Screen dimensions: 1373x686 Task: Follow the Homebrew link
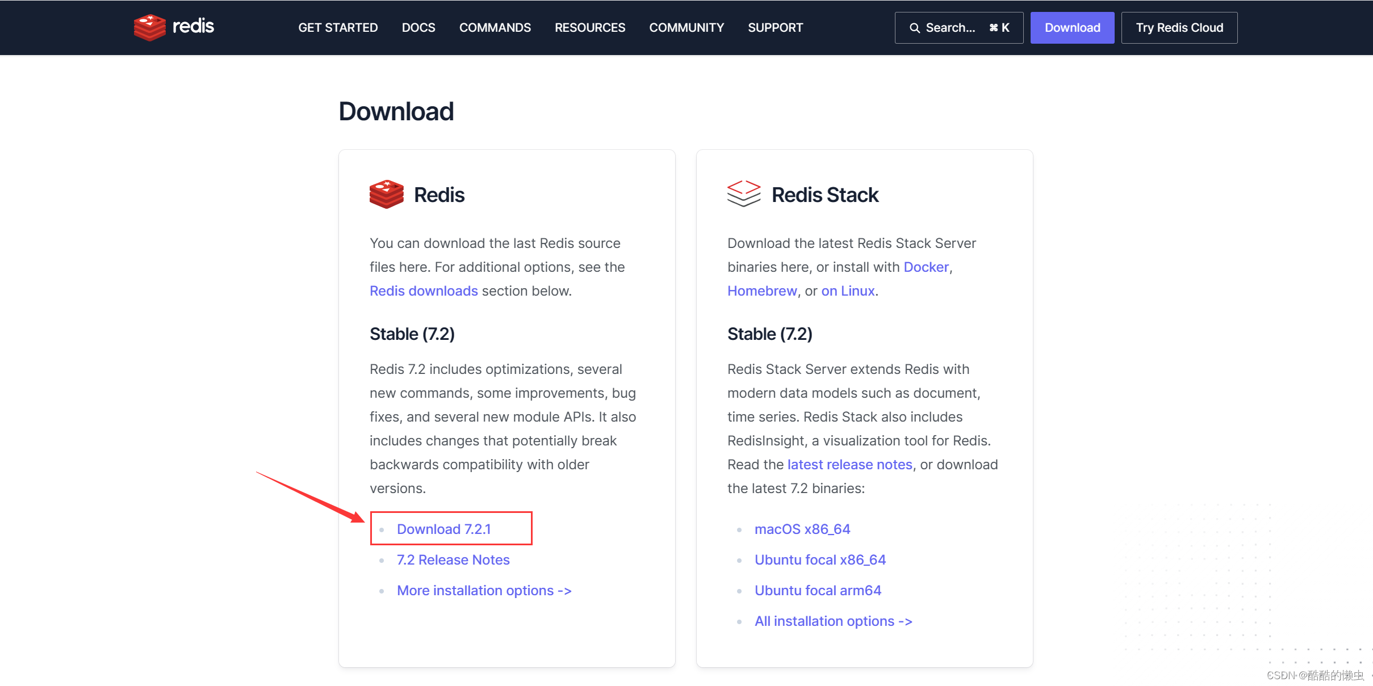point(762,291)
